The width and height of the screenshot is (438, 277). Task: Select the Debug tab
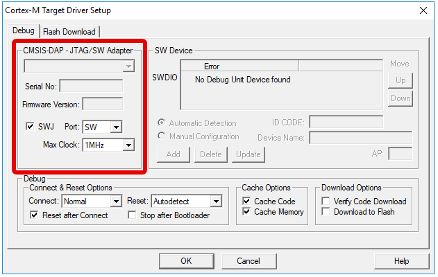(x=24, y=31)
